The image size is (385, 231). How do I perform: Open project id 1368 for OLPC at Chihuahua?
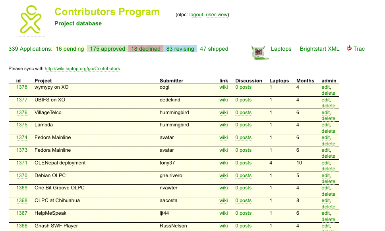click(22, 200)
